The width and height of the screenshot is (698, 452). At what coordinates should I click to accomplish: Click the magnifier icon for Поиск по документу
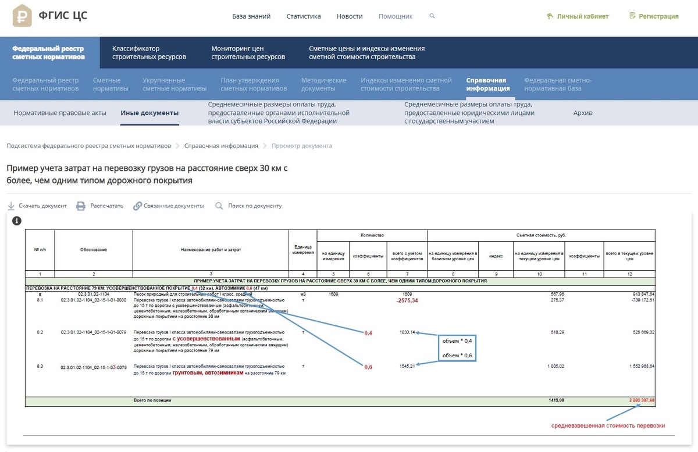(219, 206)
